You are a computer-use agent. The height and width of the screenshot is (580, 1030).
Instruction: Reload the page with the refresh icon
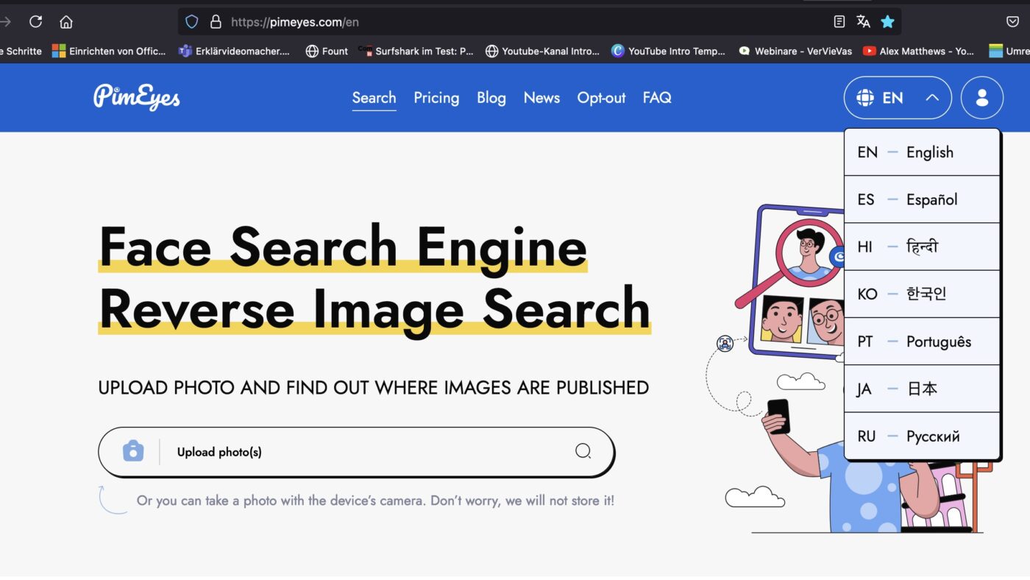(35, 21)
